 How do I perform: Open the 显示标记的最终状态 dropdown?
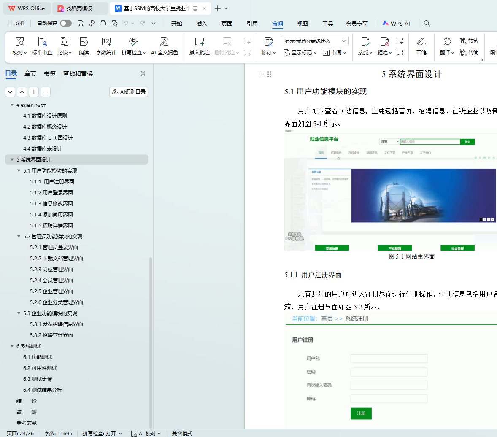pyautogui.click(x=314, y=41)
